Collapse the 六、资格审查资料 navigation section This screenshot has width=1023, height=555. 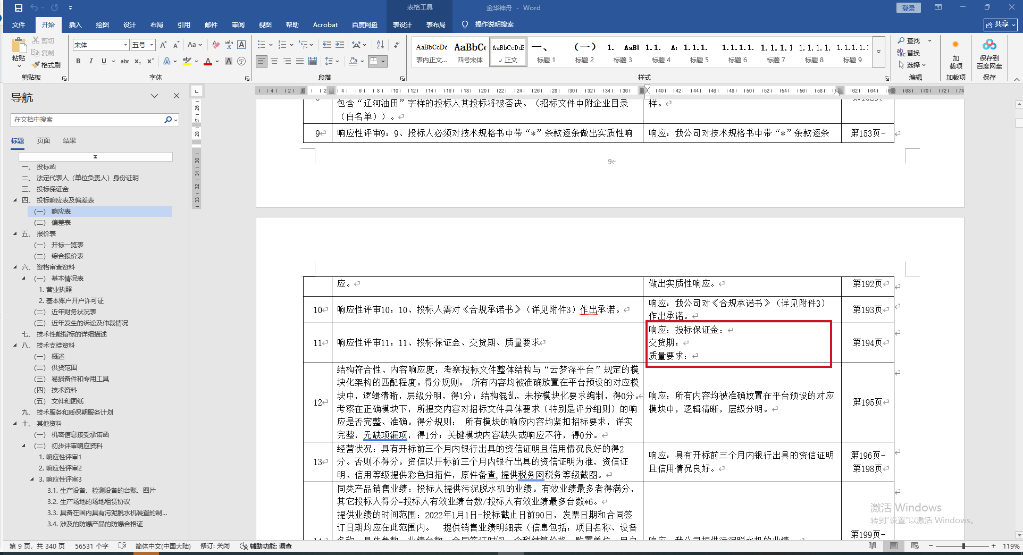[15, 267]
